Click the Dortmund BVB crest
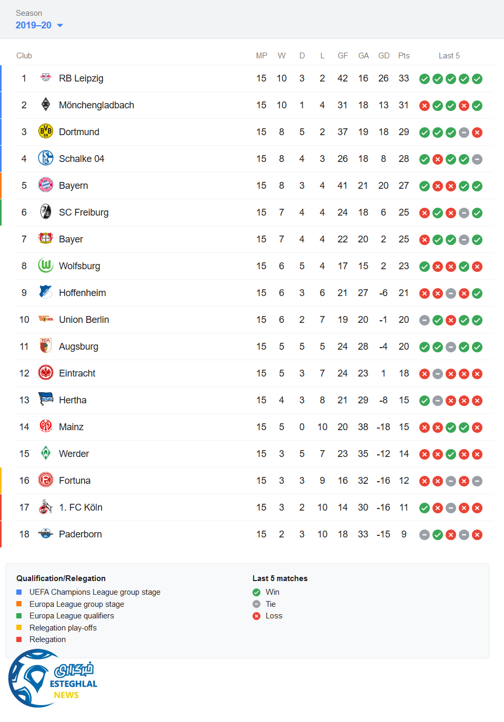 (46, 131)
